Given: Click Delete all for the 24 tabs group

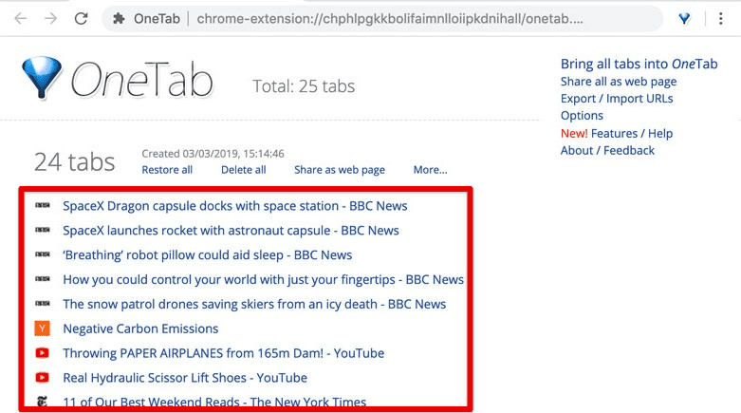Looking at the screenshot, I should click(244, 170).
